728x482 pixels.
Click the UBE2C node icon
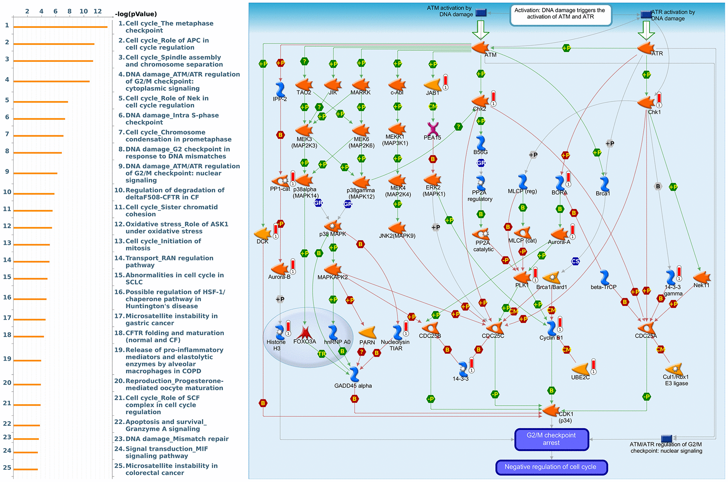click(581, 369)
